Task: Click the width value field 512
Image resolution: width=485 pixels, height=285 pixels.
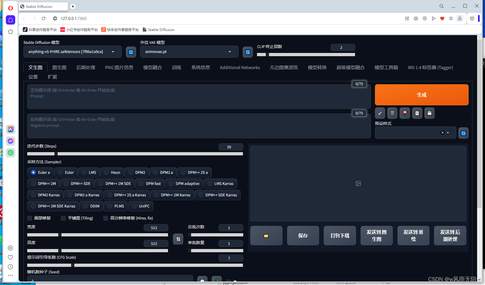Action: point(156,228)
